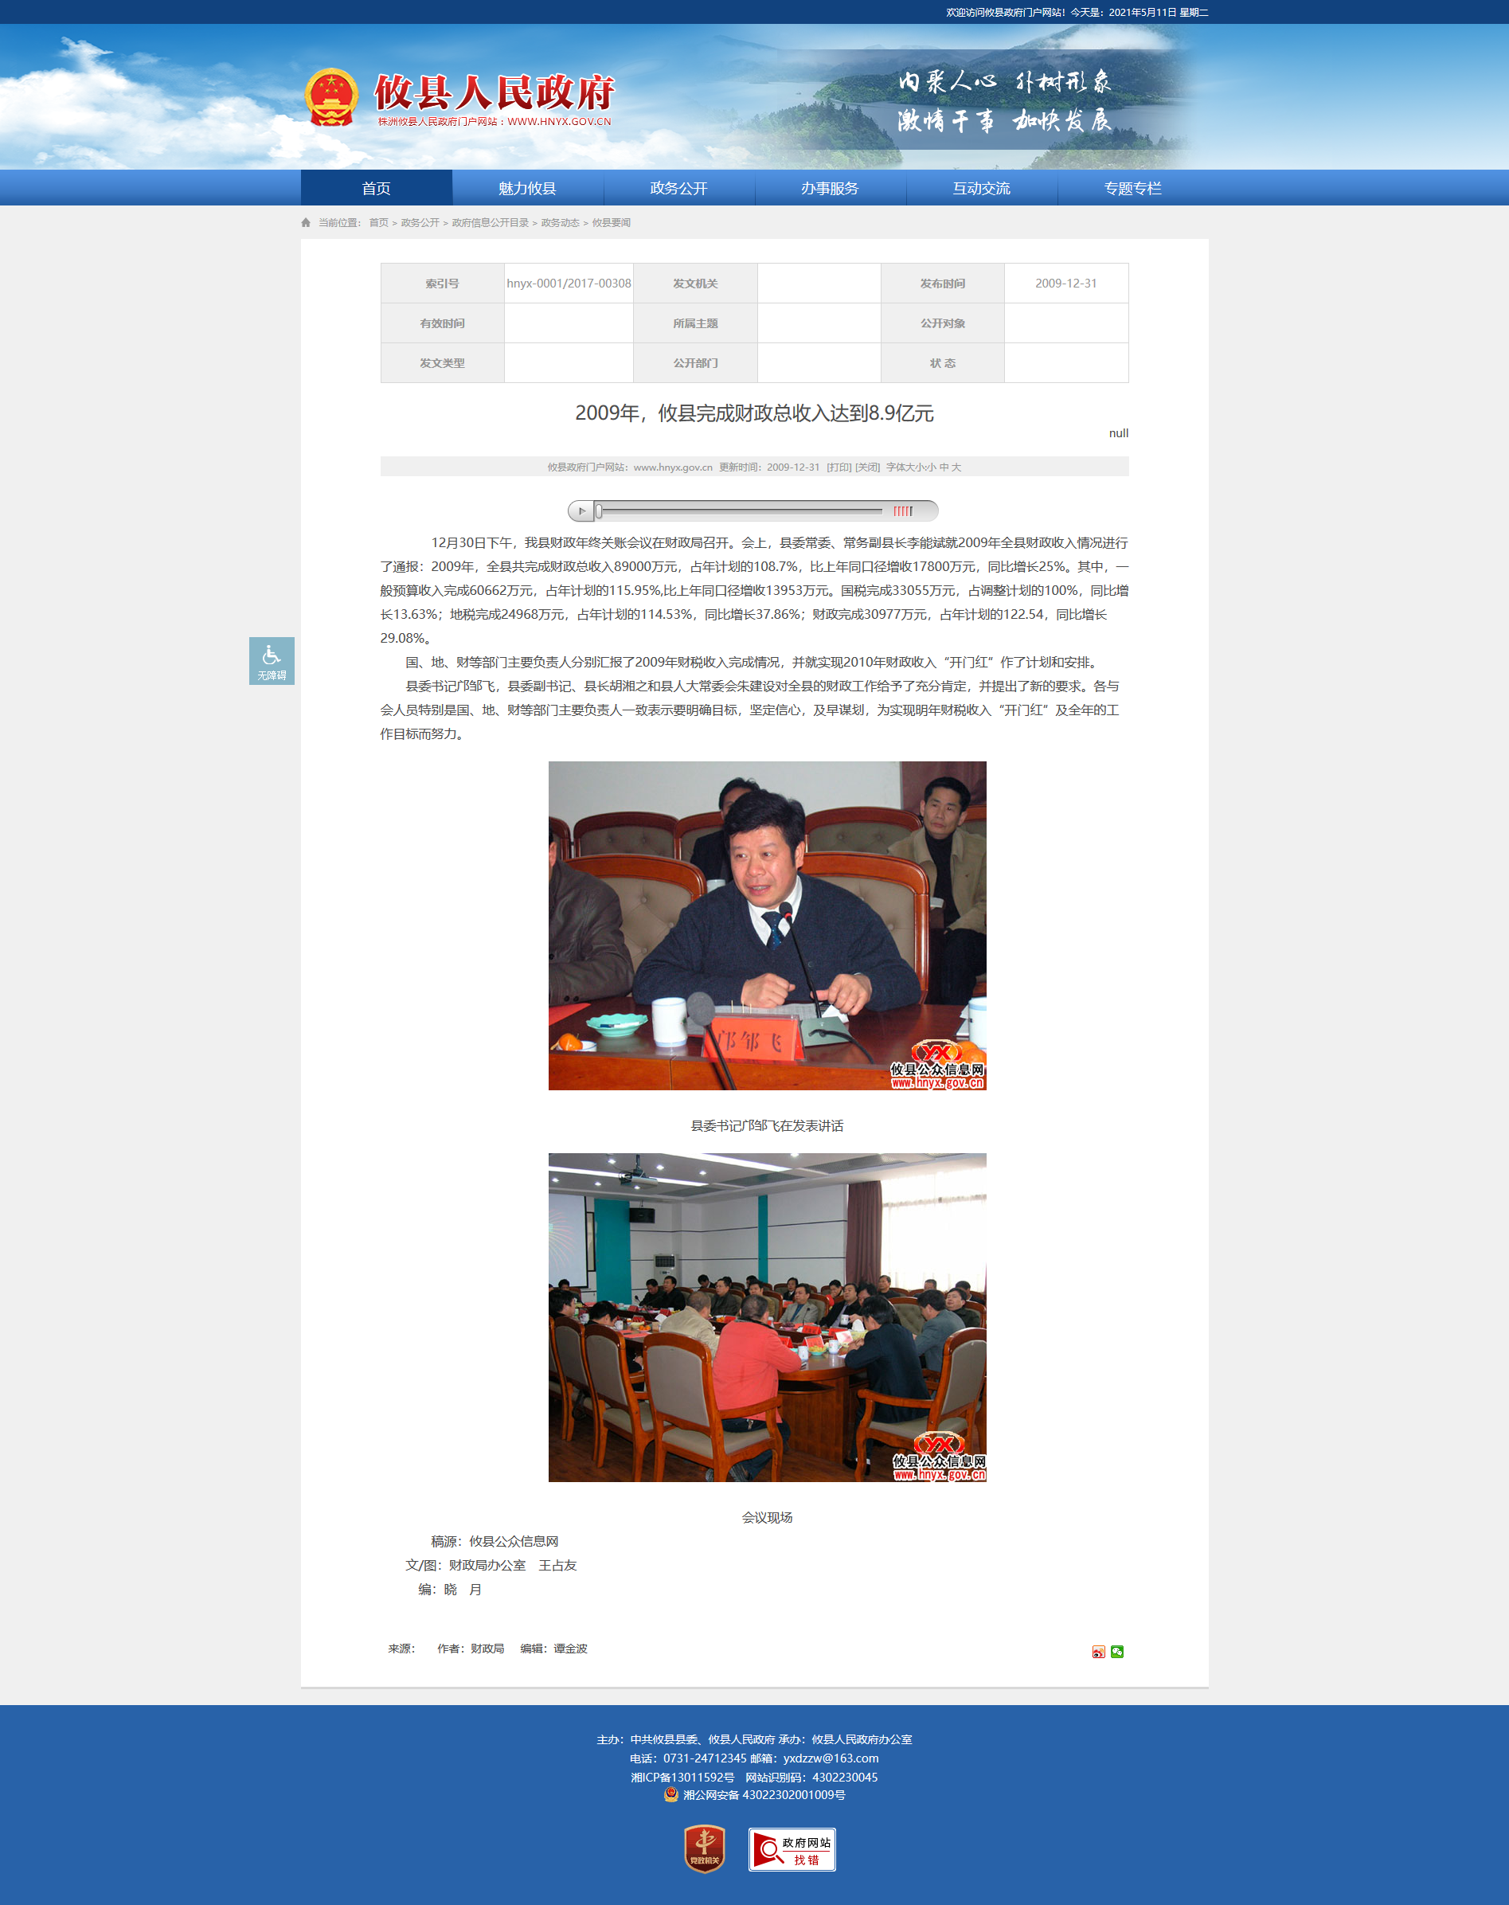Share article via Sina Weibo icon
This screenshot has width=1509, height=1905.
point(1098,1652)
